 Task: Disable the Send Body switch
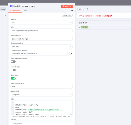point(13,78)
